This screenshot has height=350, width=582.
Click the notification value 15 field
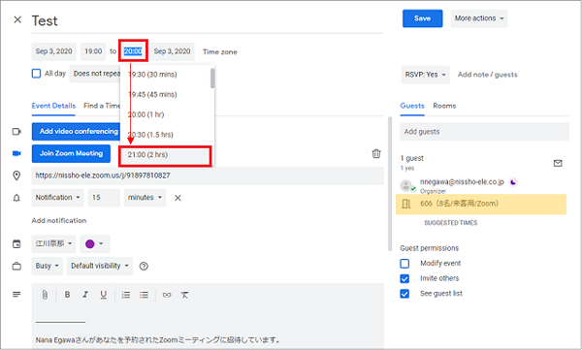104,198
